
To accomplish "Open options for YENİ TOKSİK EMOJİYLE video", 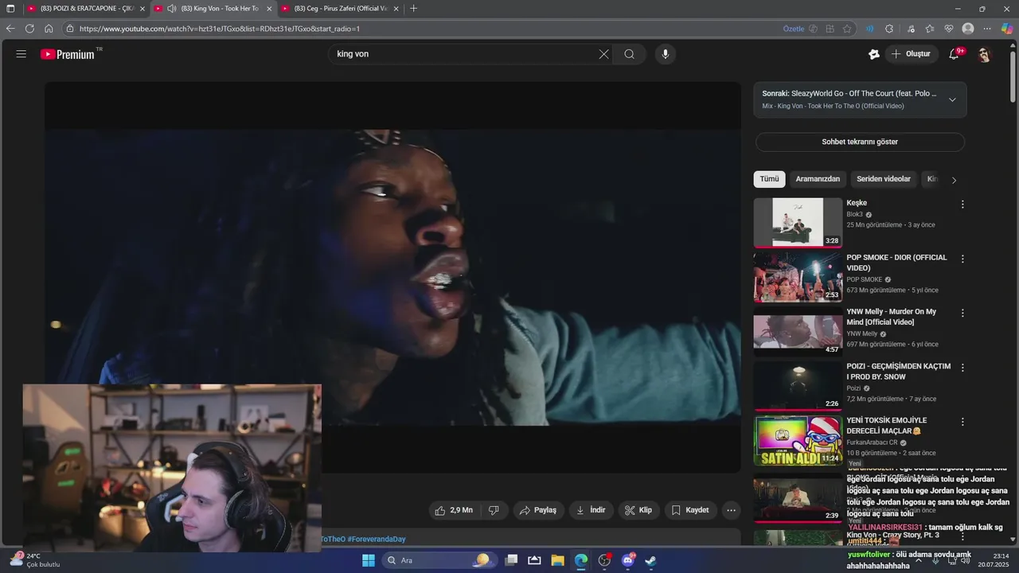I will [x=962, y=422].
